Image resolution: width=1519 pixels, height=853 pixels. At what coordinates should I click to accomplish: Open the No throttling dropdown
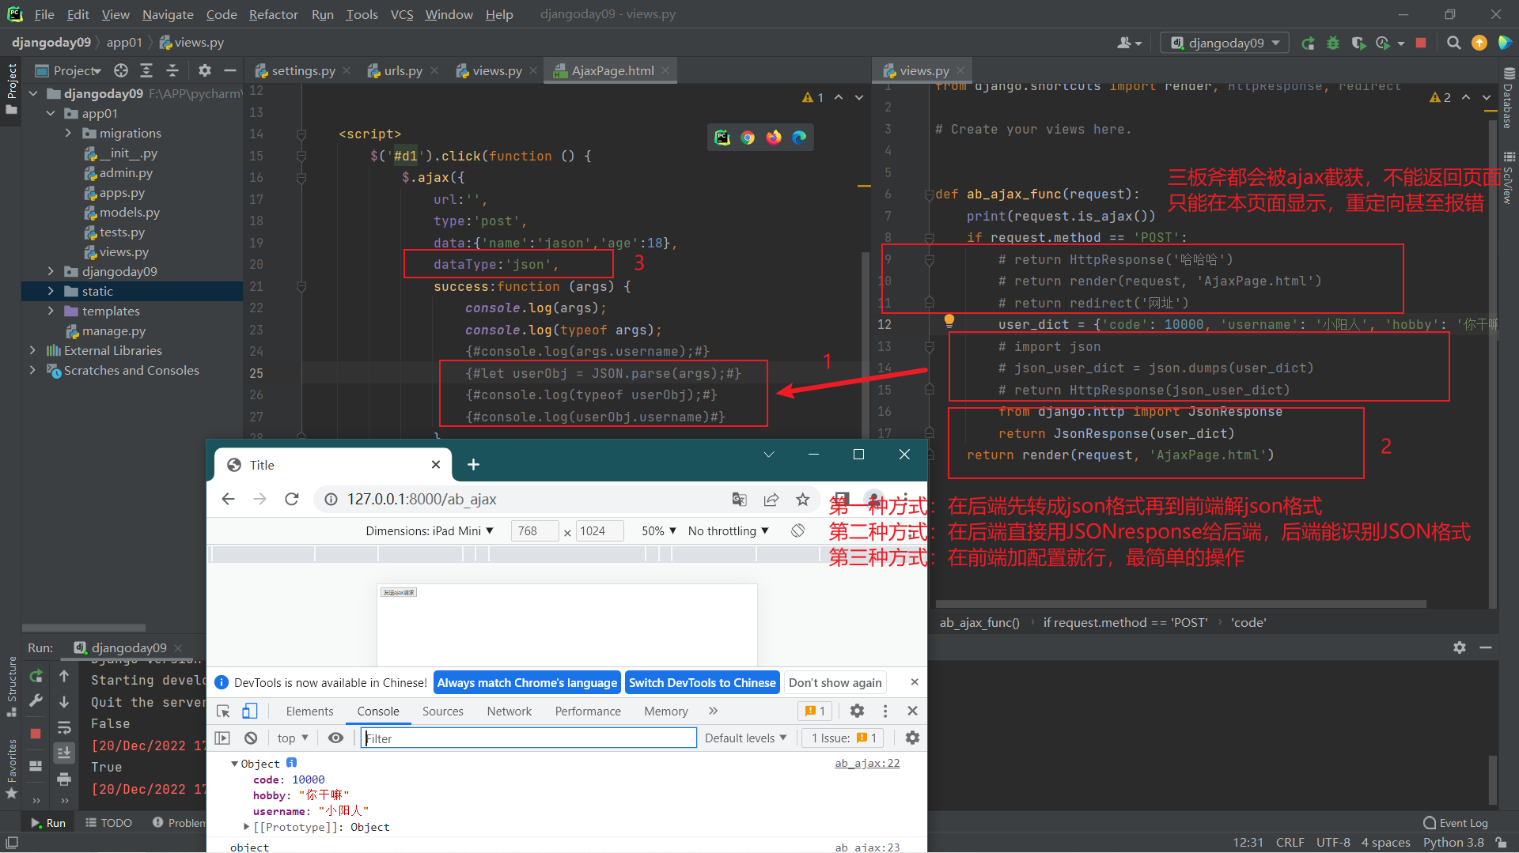tap(728, 531)
